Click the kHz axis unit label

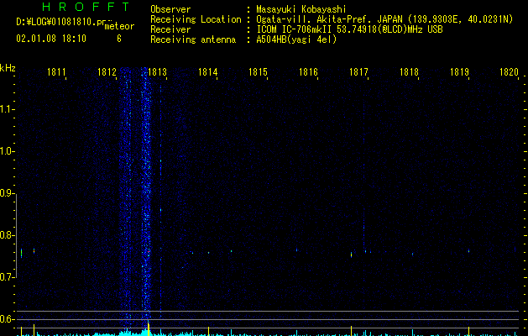8,68
